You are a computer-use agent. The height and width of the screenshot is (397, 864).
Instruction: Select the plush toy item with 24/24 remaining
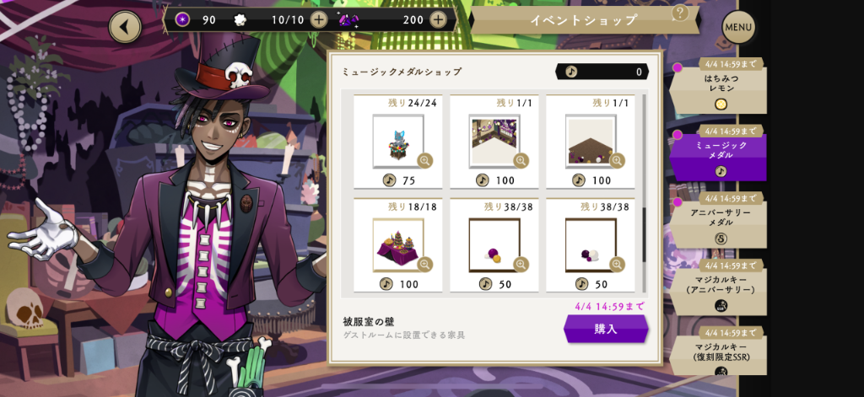[398, 142]
